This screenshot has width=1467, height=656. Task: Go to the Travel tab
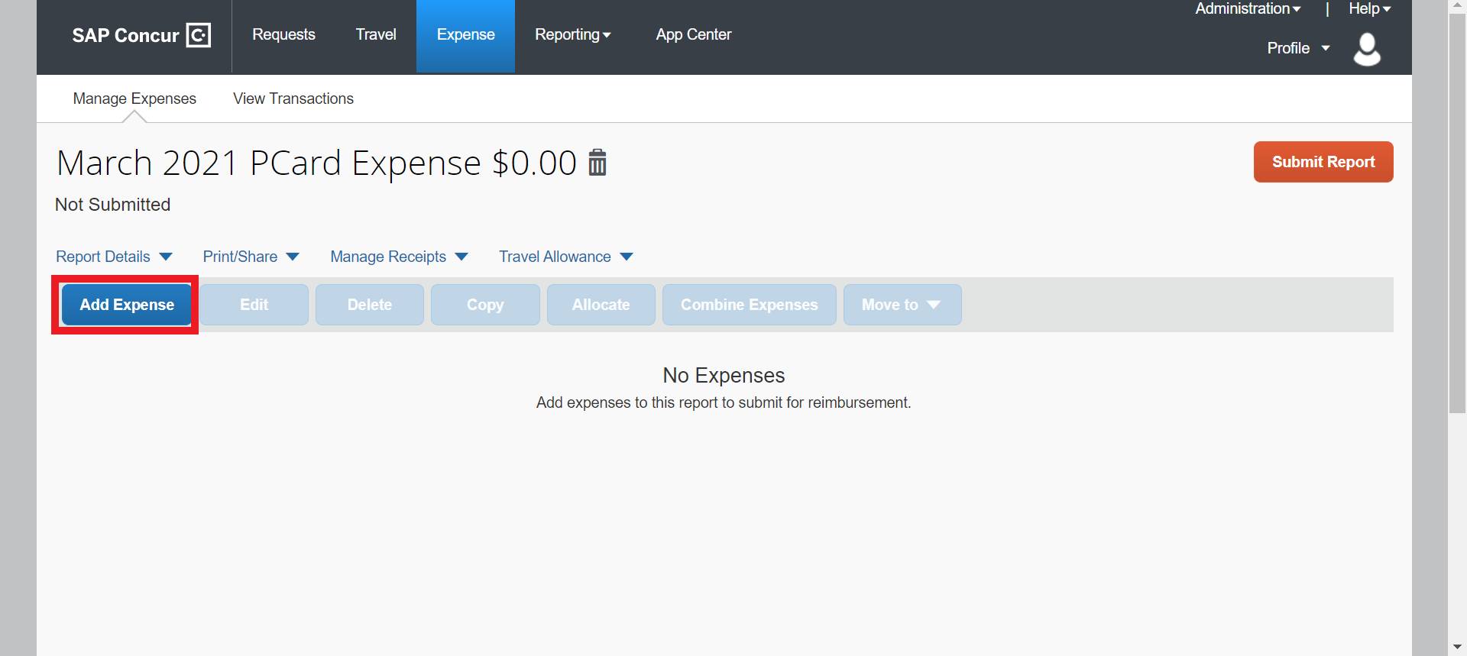click(x=375, y=35)
